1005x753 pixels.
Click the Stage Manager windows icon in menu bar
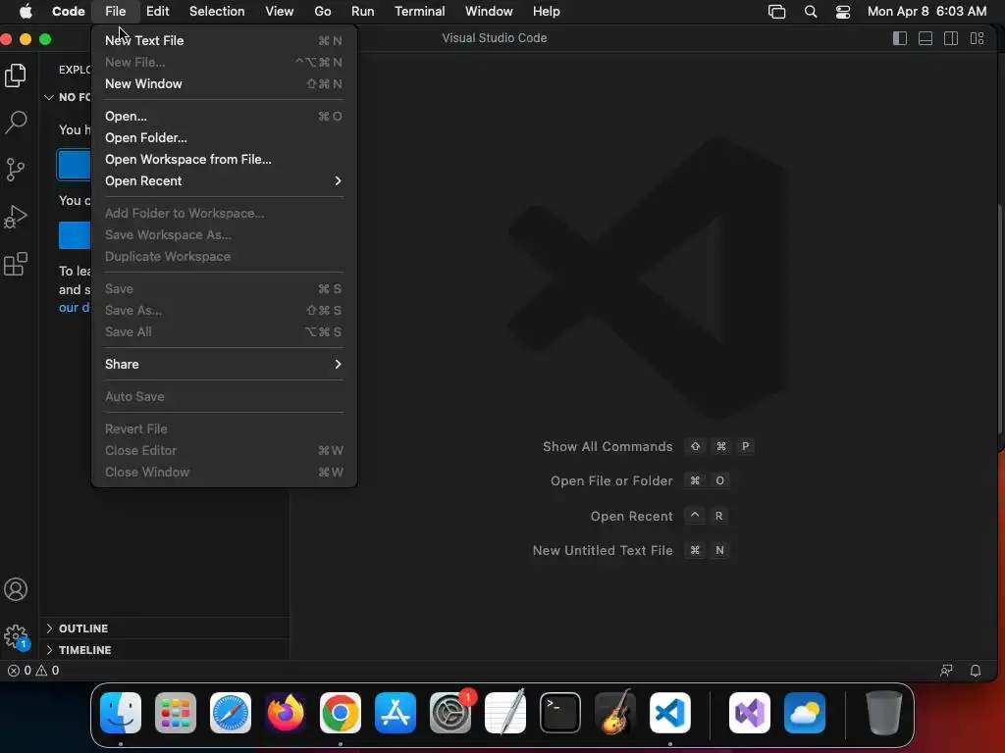pos(776,12)
